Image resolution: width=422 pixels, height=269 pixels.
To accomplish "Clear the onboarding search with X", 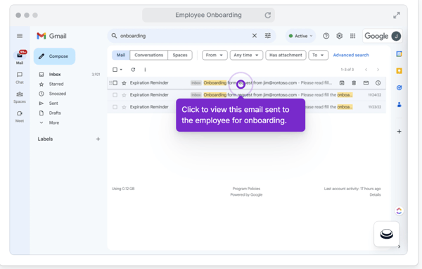I will click(255, 36).
